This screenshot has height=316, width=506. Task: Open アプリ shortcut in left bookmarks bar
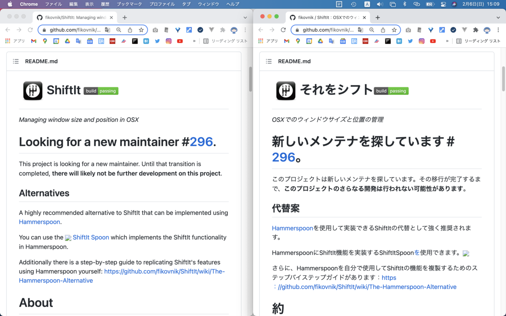tap(15, 41)
